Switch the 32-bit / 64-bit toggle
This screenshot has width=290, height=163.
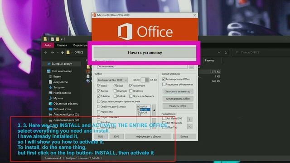pyautogui.click(x=145, y=80)
